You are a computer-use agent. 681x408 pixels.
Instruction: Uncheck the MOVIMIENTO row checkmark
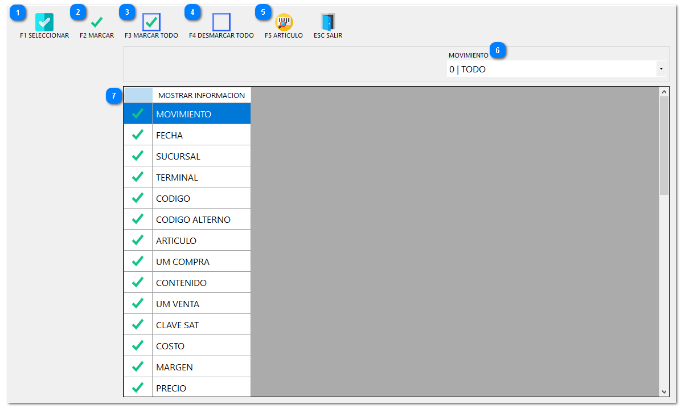click(x=138, y=114)
